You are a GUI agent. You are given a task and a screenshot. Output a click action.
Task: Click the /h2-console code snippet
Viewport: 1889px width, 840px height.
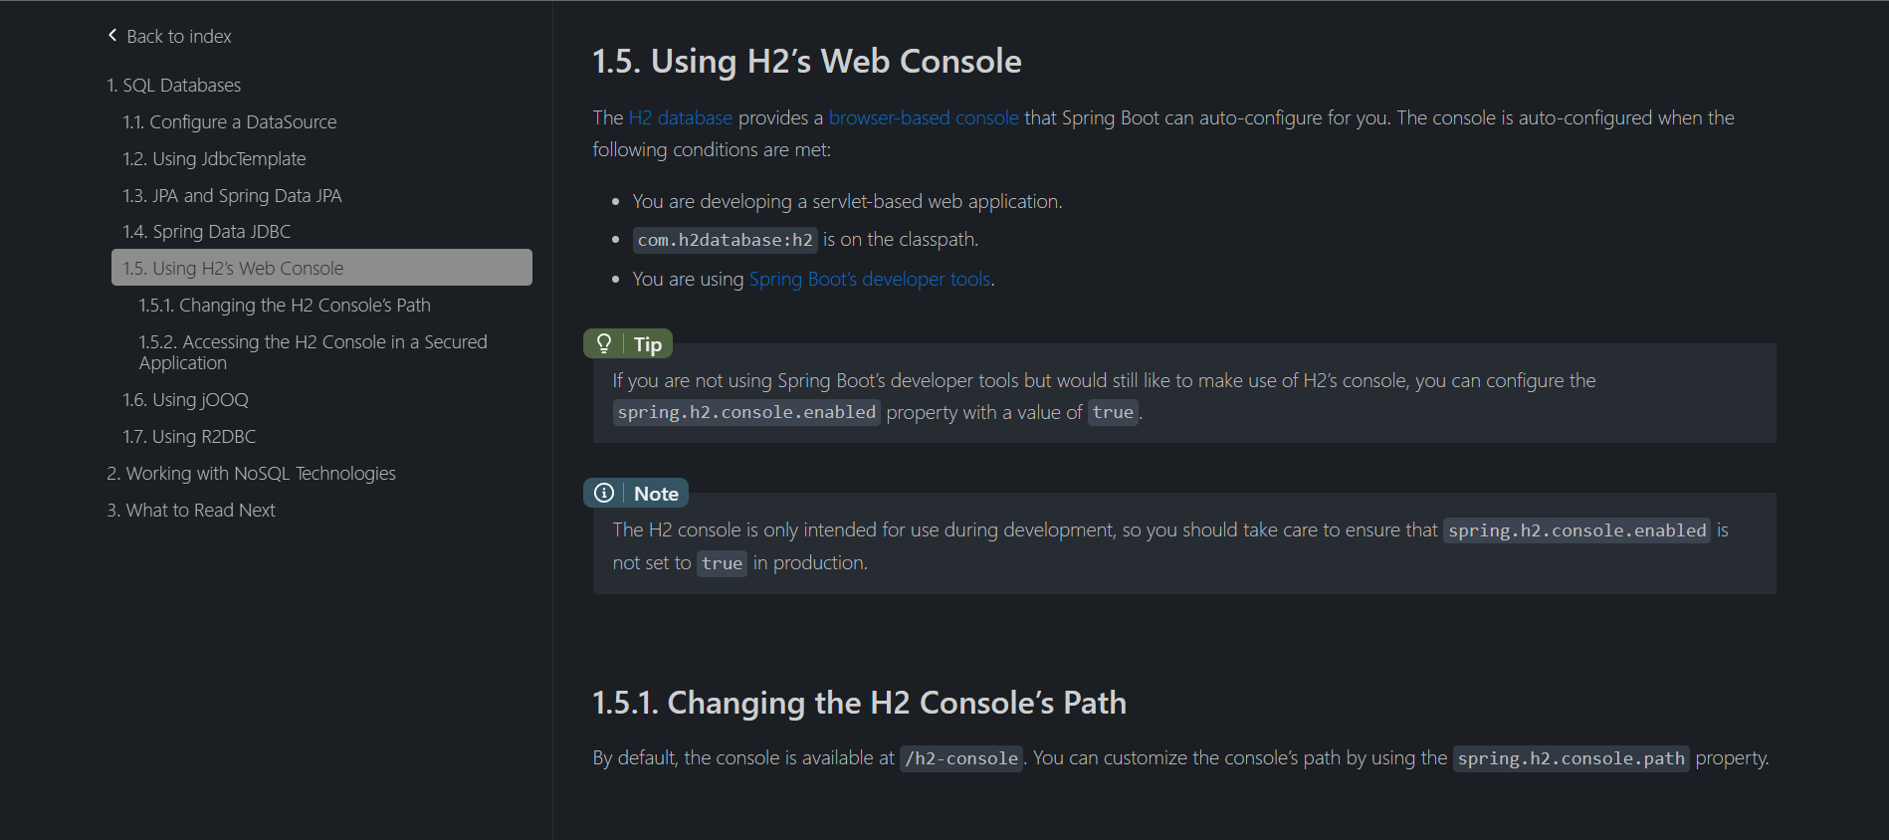point(961,758)
